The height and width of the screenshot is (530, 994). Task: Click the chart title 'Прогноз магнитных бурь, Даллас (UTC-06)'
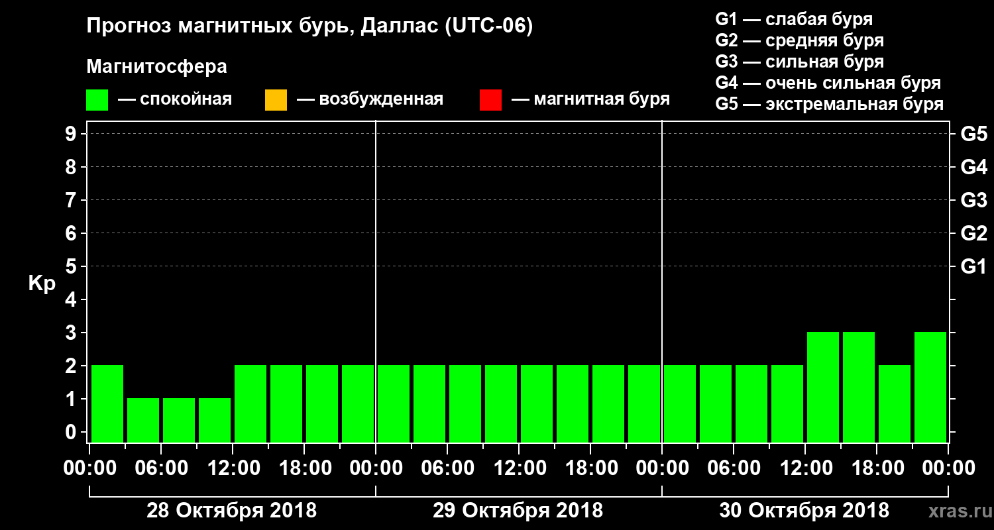(310, 26)
